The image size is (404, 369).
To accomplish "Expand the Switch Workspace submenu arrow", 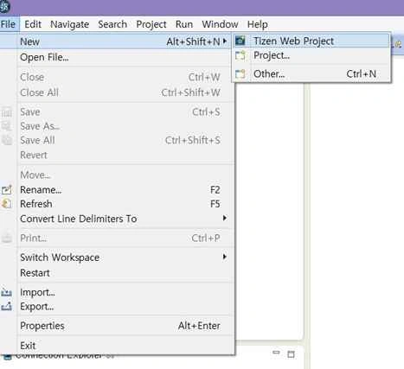I will 225,257.
